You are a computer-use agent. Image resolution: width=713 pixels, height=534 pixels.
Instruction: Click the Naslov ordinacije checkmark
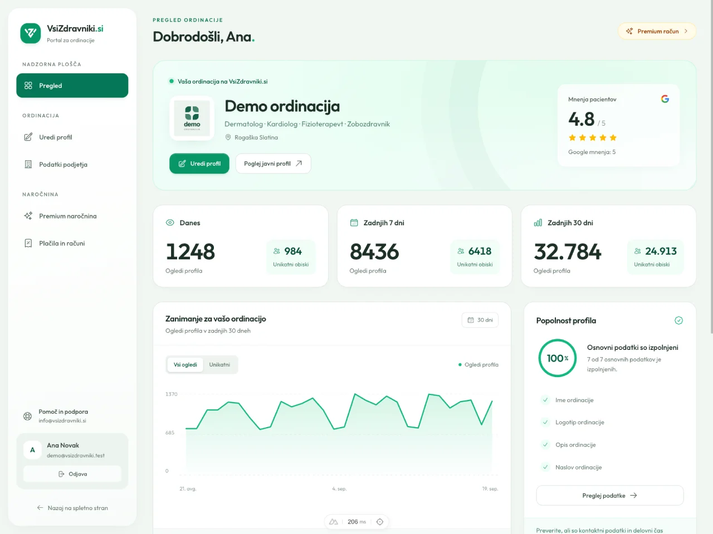click(x=545, y=467)
